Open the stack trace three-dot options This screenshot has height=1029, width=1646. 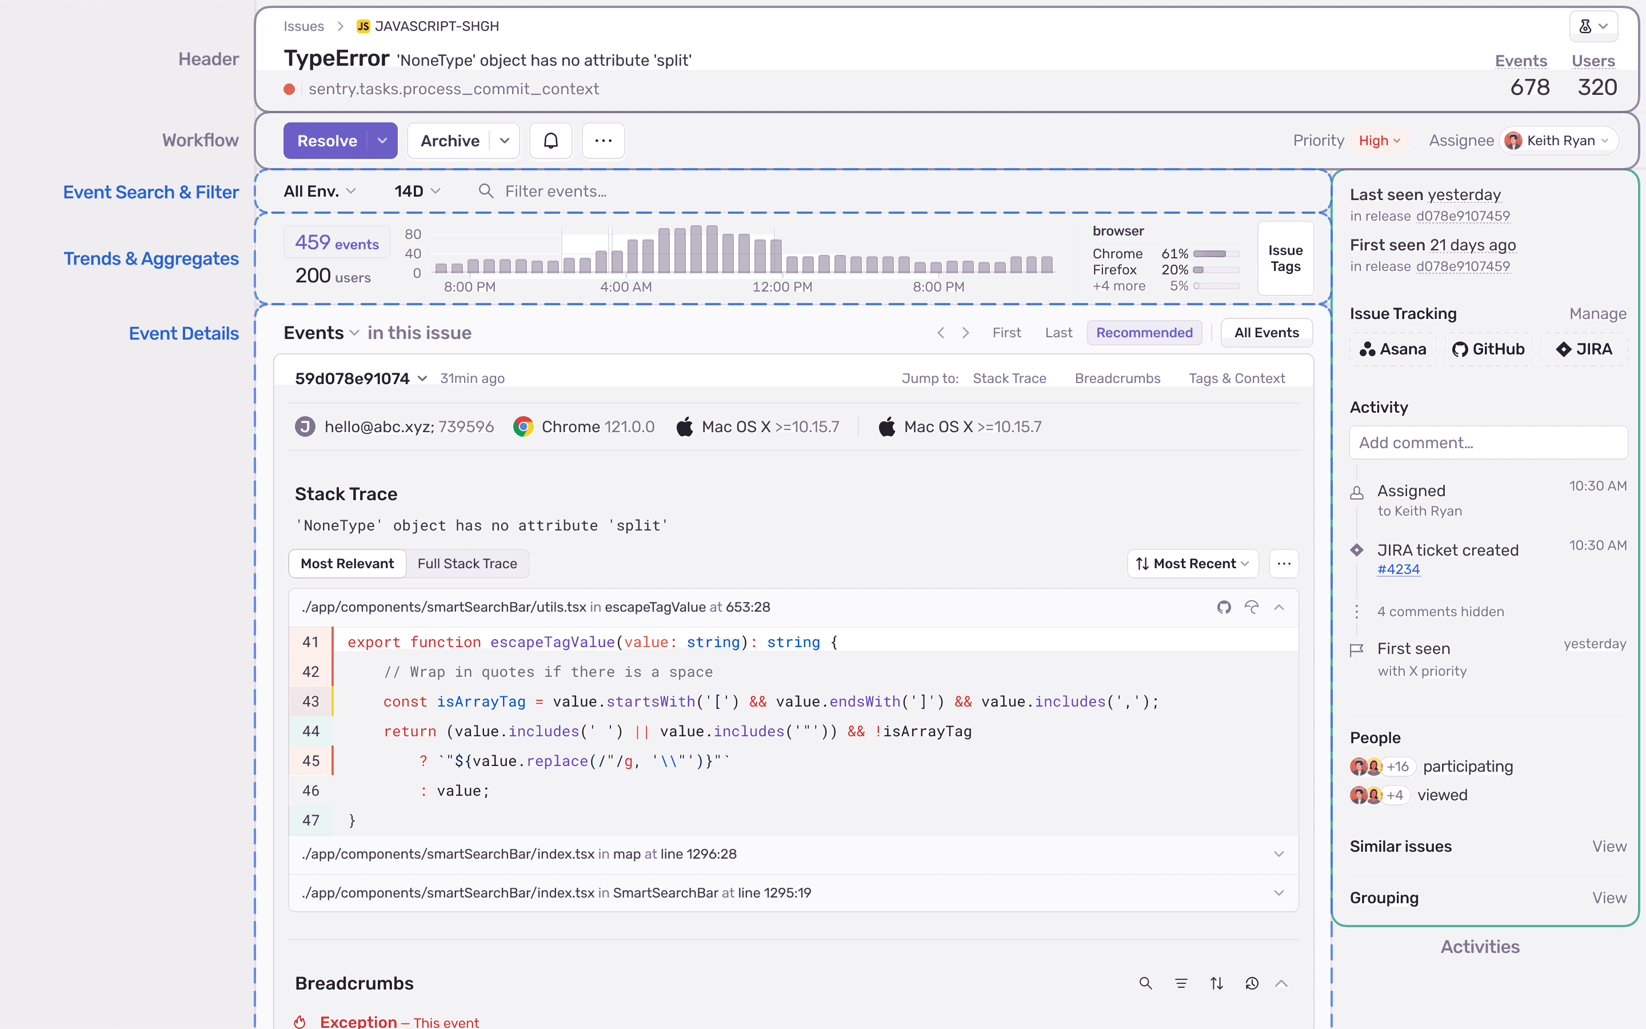[1284, 564]
